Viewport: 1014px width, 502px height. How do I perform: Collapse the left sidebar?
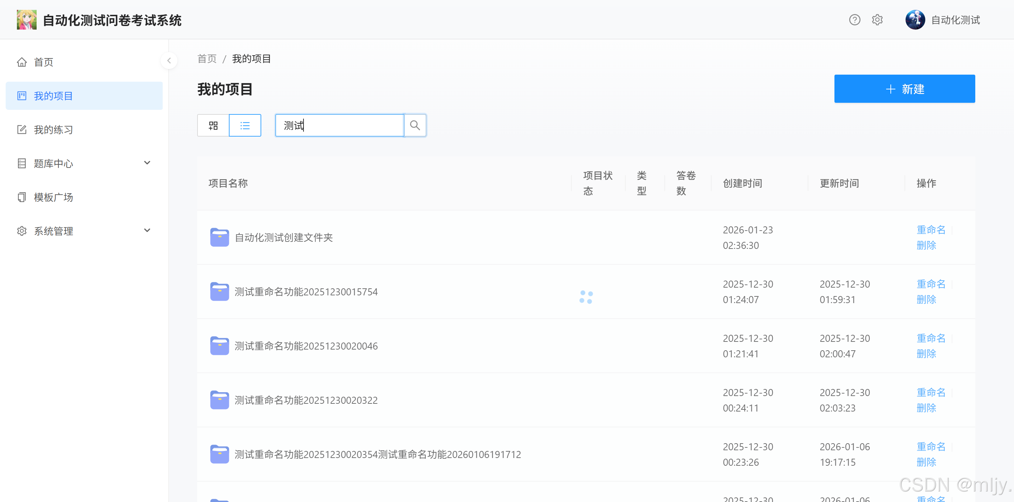tap(169, 61)
